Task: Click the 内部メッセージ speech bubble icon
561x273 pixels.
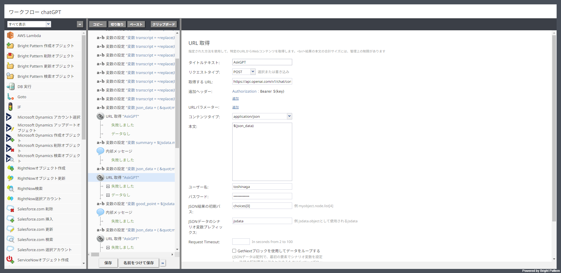Action: click(x=100, y=151)
